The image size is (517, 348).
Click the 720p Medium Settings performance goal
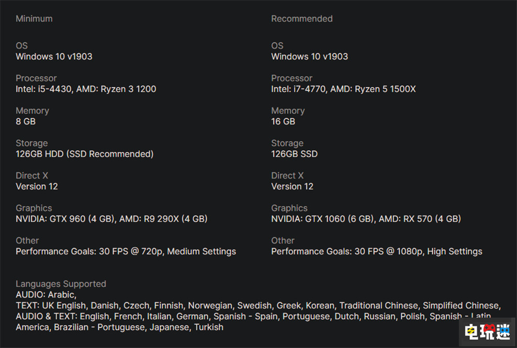click(x=126, y=251)
